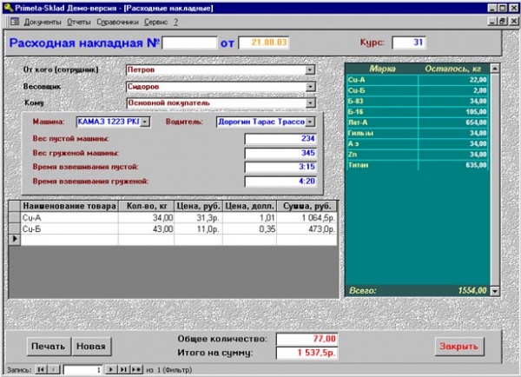Viewport: 521px width, 377px height.
Task: Click the form icon in the menu bar
Action: 15,22
